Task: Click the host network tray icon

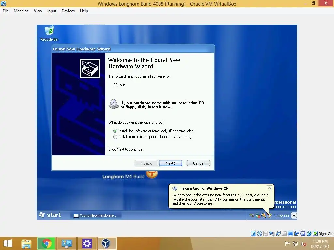Action: point(296,244)
